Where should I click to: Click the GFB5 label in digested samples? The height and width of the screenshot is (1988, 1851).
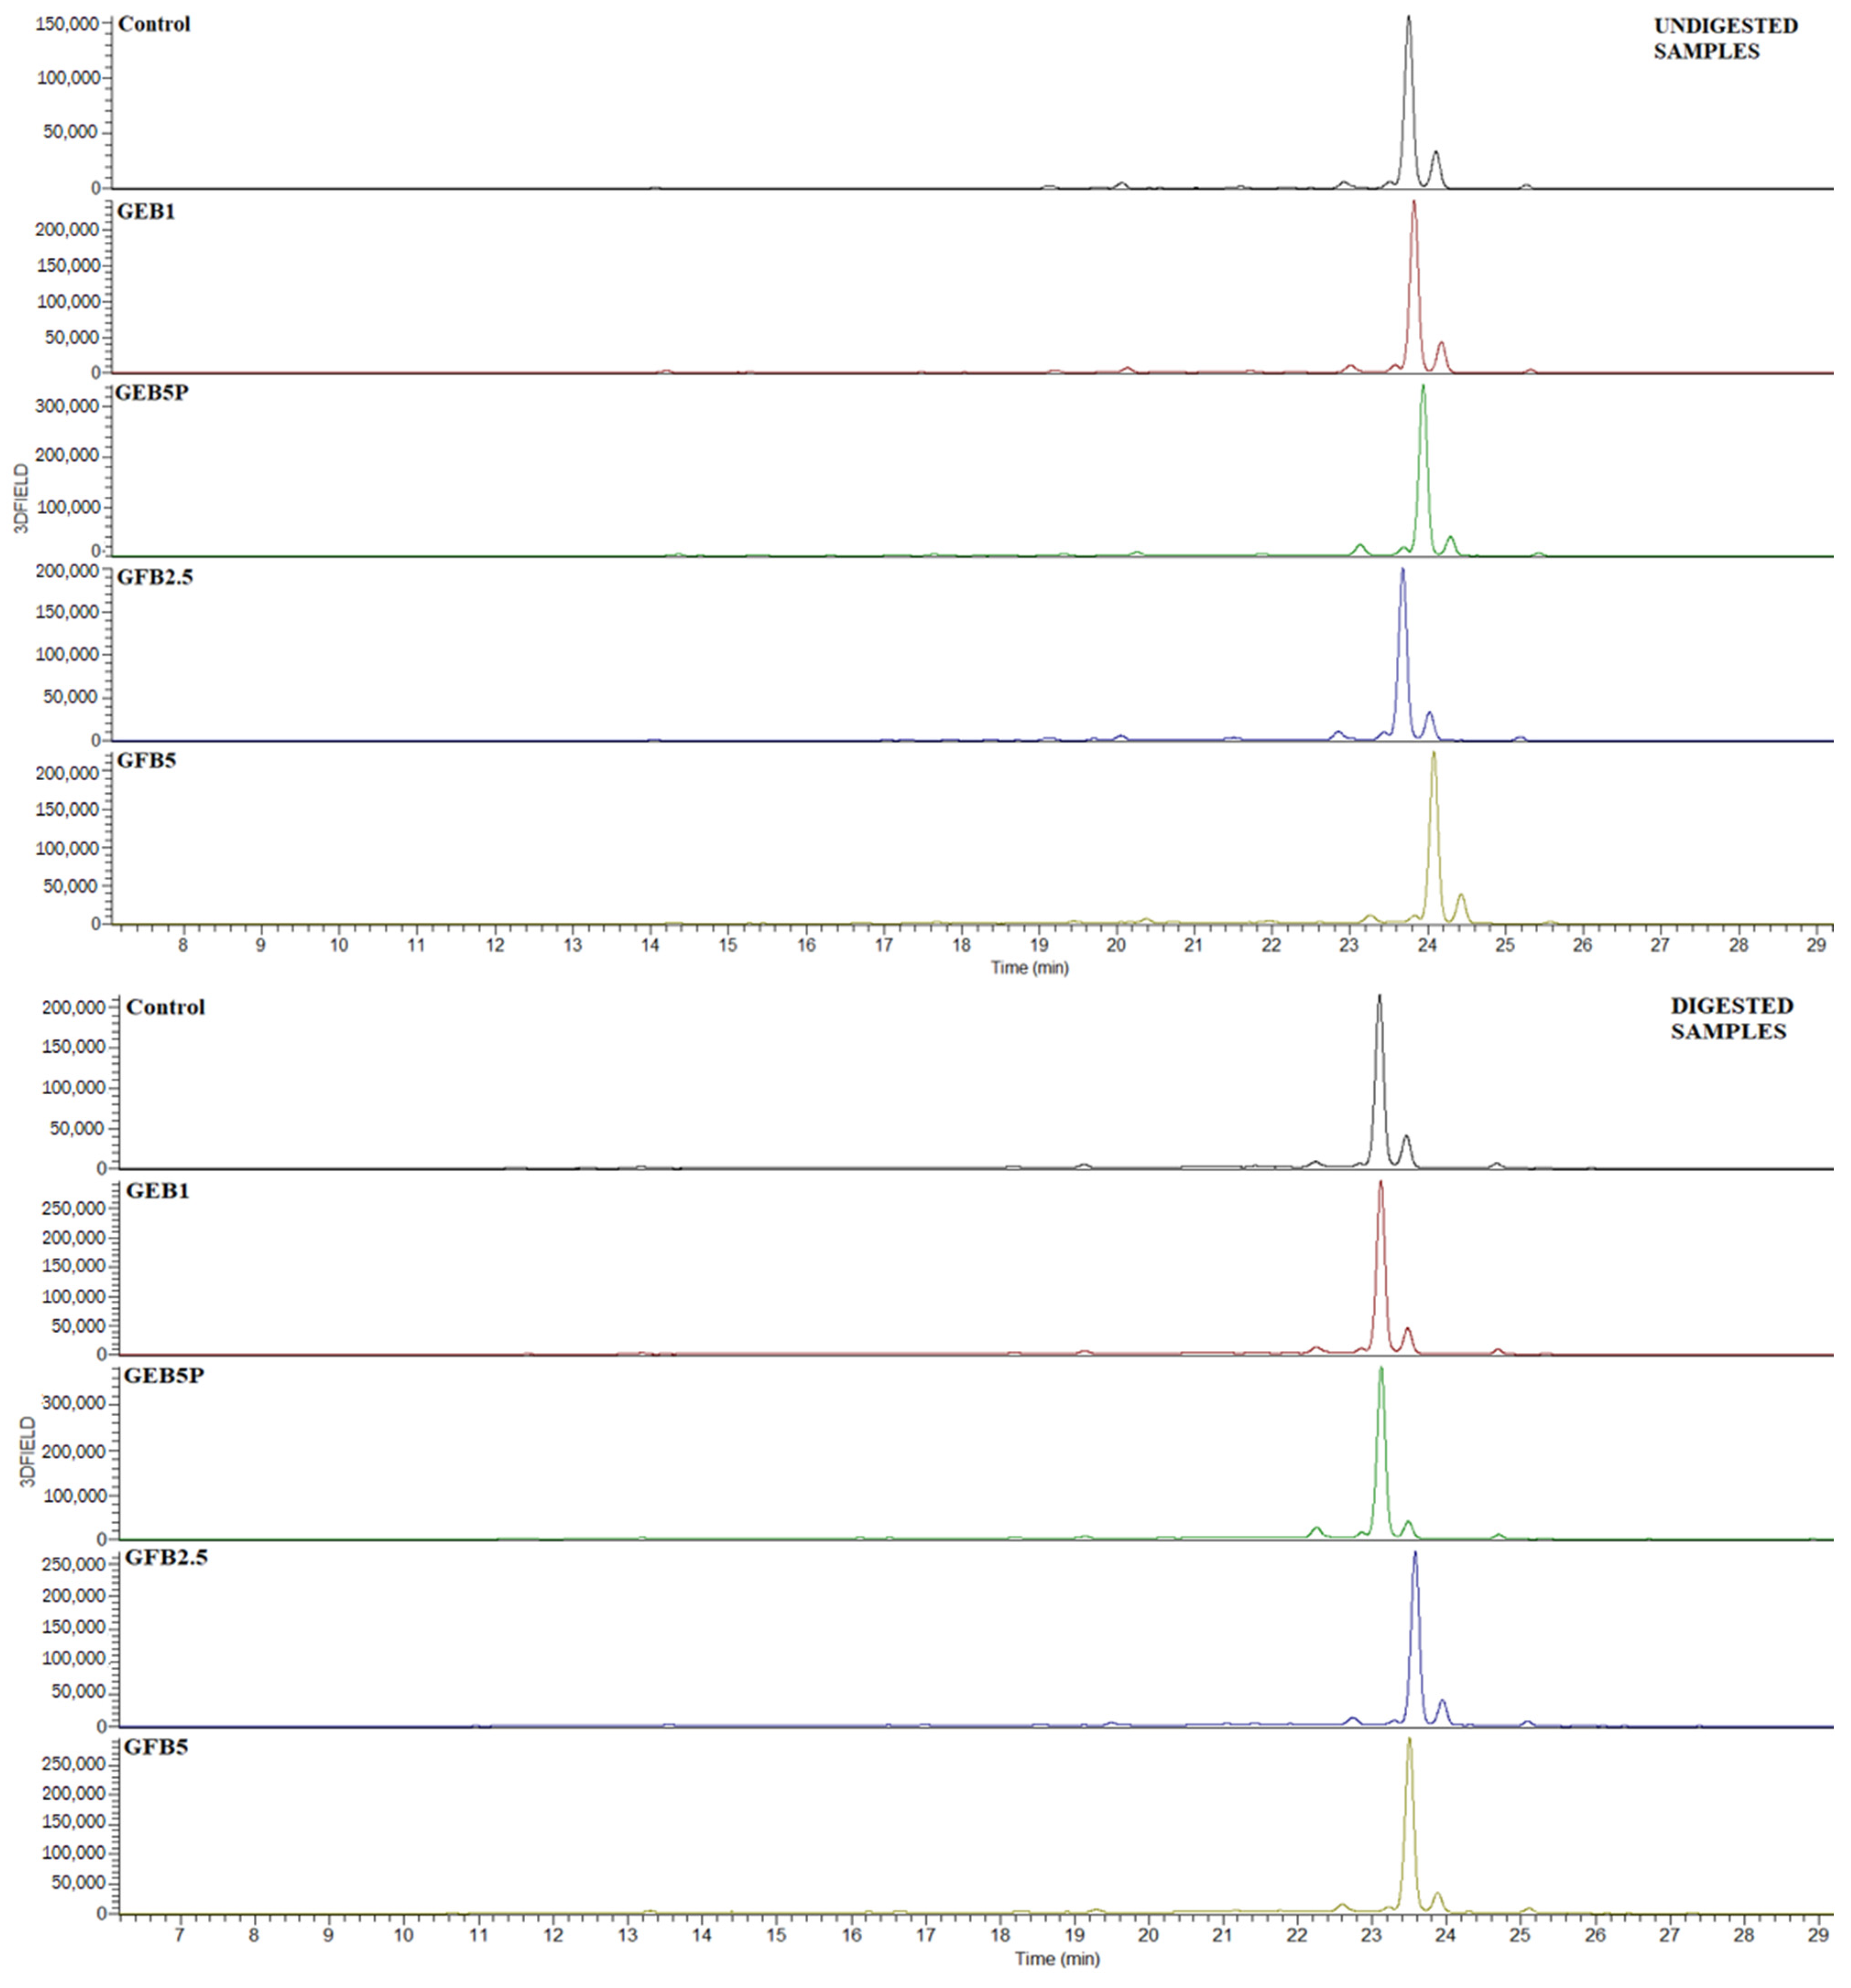pyautogui.click(x=156, y=1747)
